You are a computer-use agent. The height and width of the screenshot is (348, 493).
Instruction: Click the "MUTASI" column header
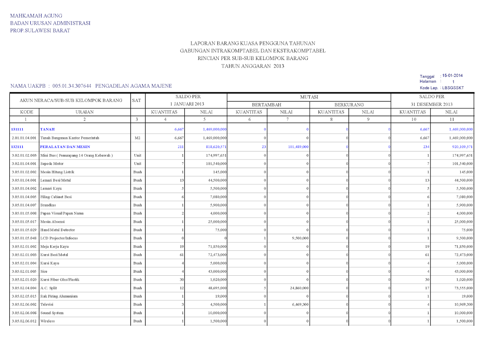(309, 97)
